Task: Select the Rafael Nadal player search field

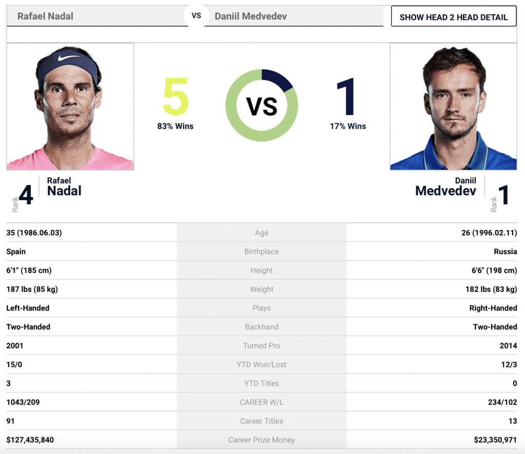Action: tap(97, 16)
